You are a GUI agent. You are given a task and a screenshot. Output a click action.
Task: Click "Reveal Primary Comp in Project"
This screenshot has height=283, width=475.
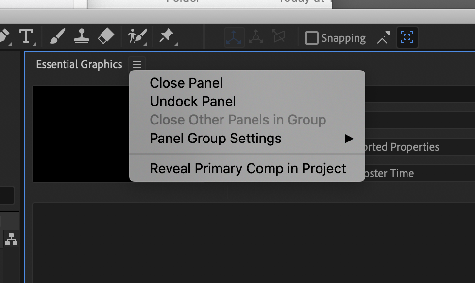coord(248,168)
